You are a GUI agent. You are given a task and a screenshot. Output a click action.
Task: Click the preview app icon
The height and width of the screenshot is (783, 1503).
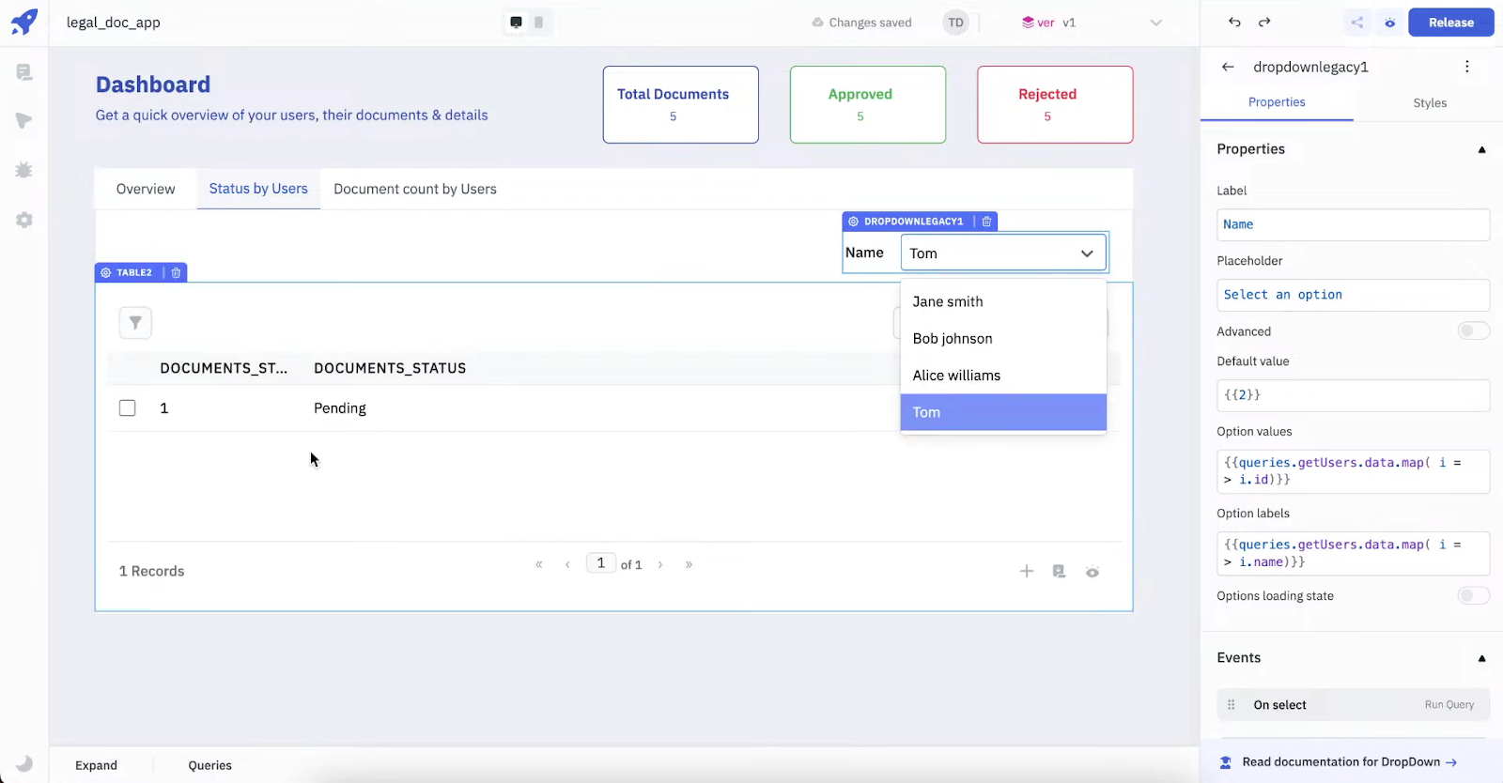click(1389, 23)
